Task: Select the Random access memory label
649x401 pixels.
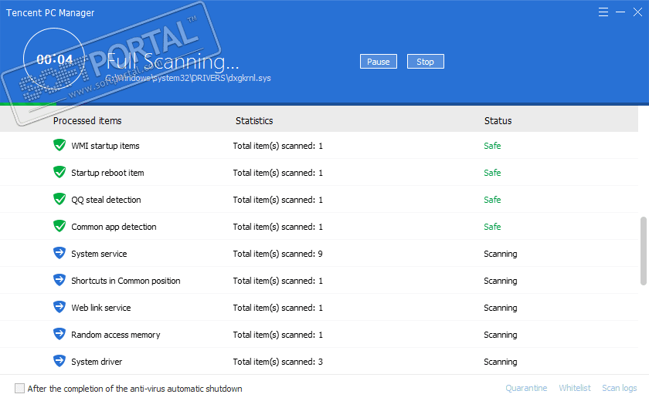Action: click(x=115, y=335)
